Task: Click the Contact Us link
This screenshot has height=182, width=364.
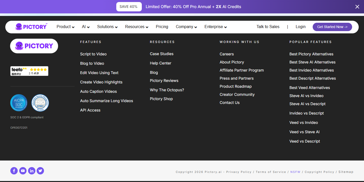Action: point(230,103)
